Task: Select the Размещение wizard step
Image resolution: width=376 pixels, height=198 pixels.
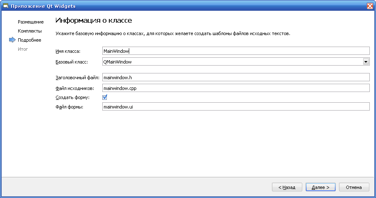Action: (31, 22)
